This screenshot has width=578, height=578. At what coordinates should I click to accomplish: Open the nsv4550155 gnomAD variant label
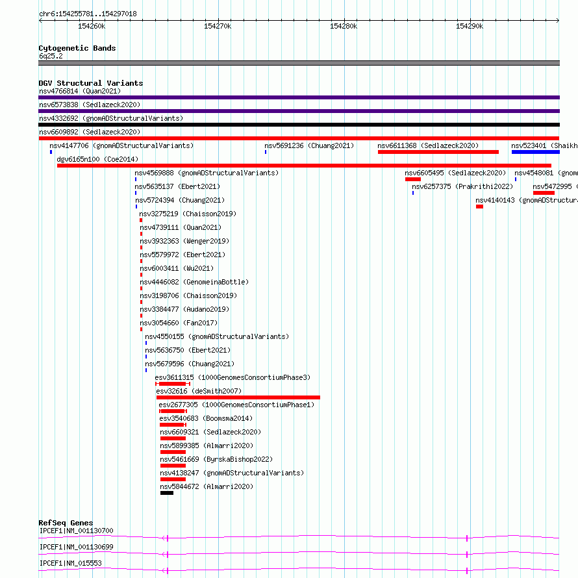coord(217,336)
